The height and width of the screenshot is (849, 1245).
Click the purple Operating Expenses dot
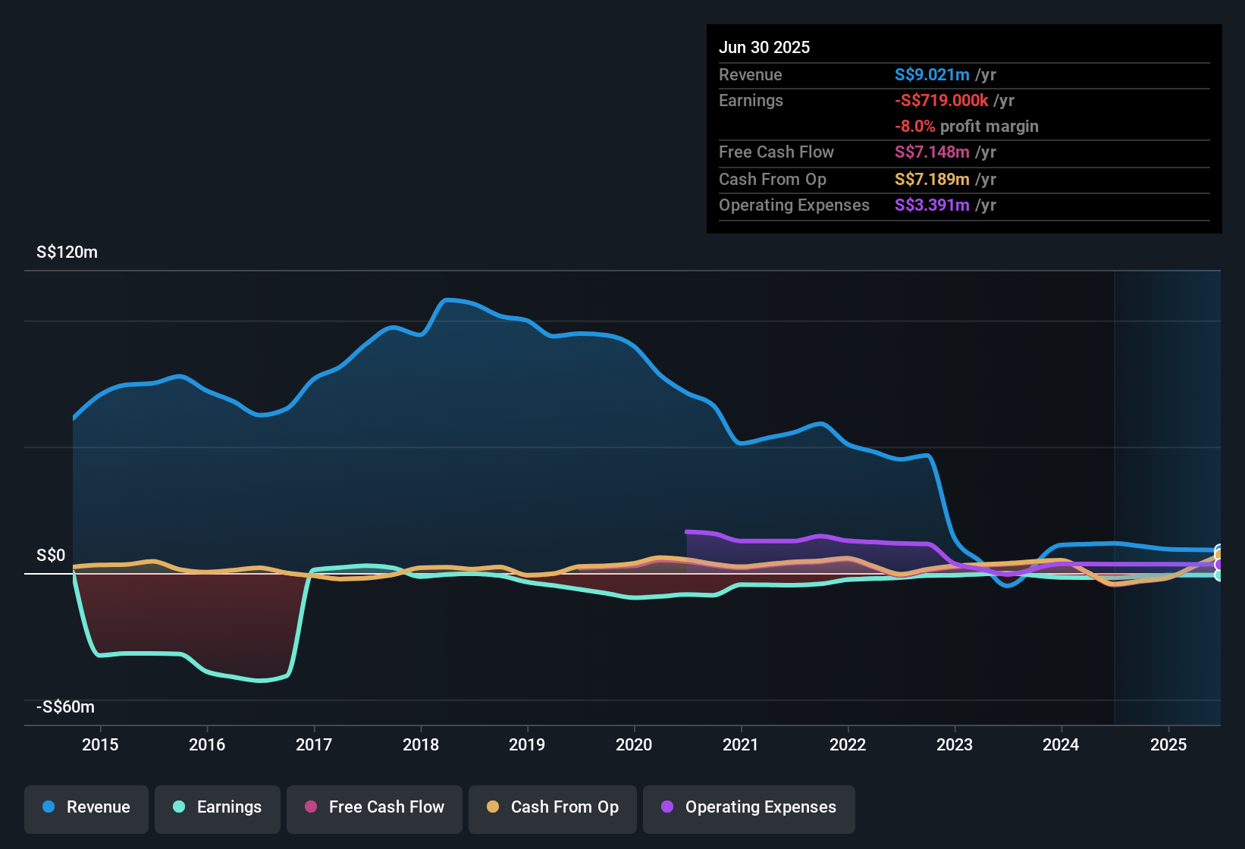pyautogui.click(x=667, y=807)
